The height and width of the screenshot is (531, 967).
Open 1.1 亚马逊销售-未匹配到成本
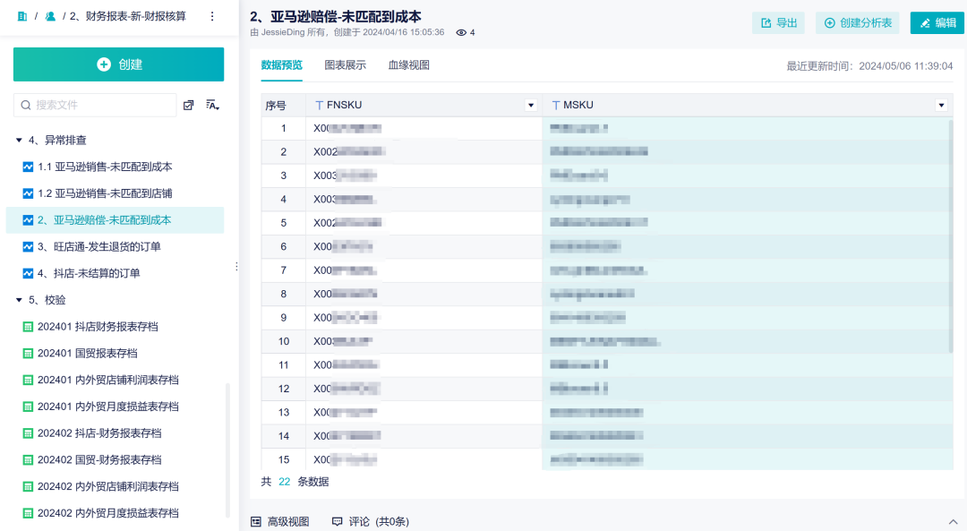tap(105, 167)
